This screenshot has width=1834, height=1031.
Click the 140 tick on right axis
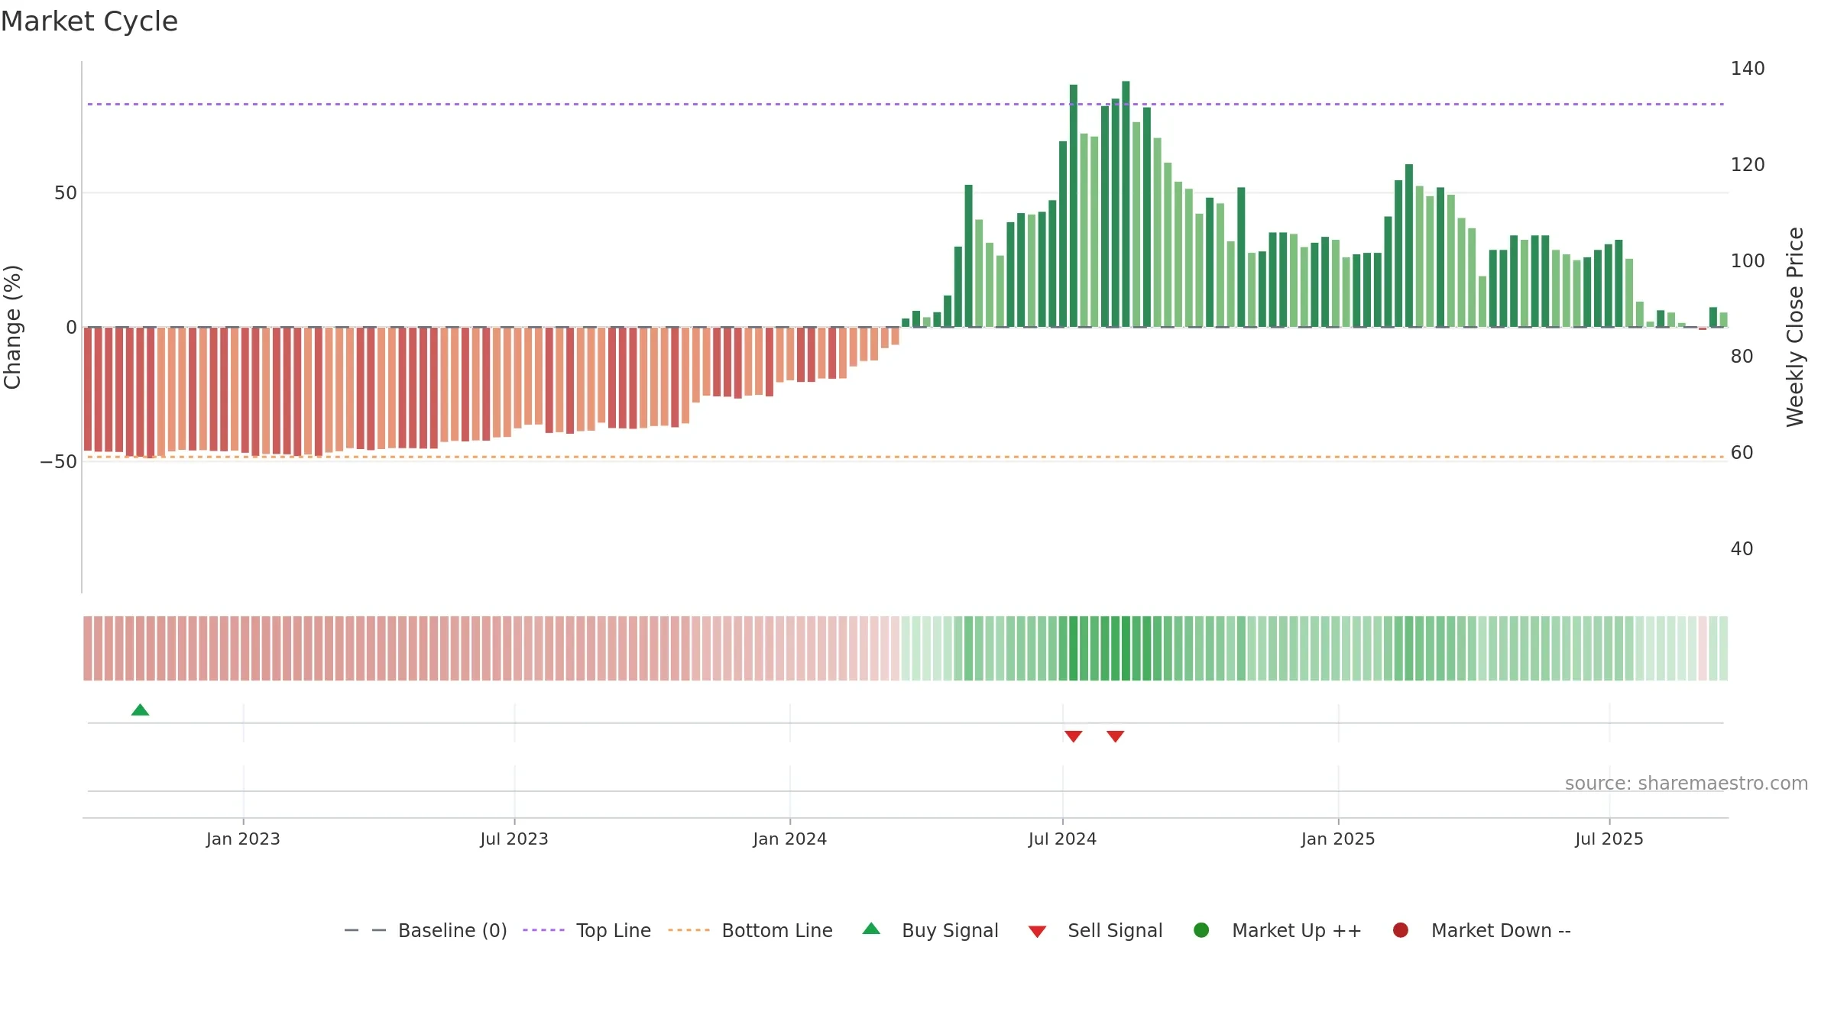1748,69
